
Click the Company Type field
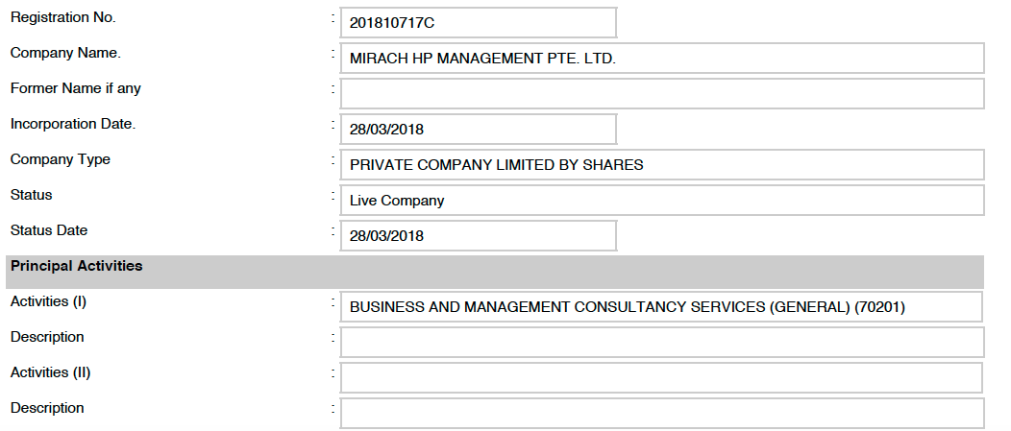(x=661, y=164)
